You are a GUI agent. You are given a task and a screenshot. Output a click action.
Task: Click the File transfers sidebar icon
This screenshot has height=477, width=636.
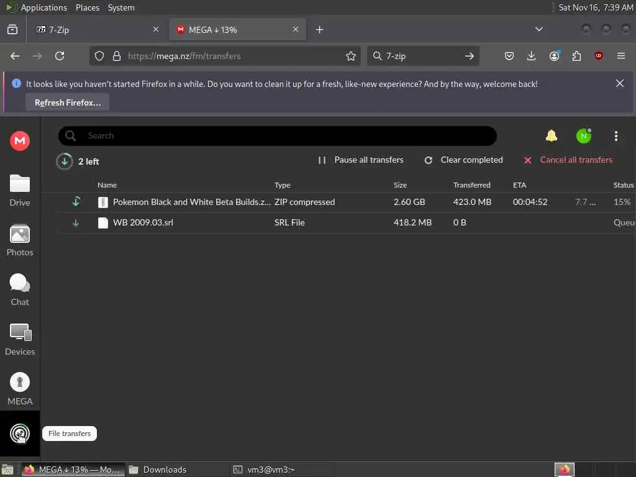tap(19, 434)
